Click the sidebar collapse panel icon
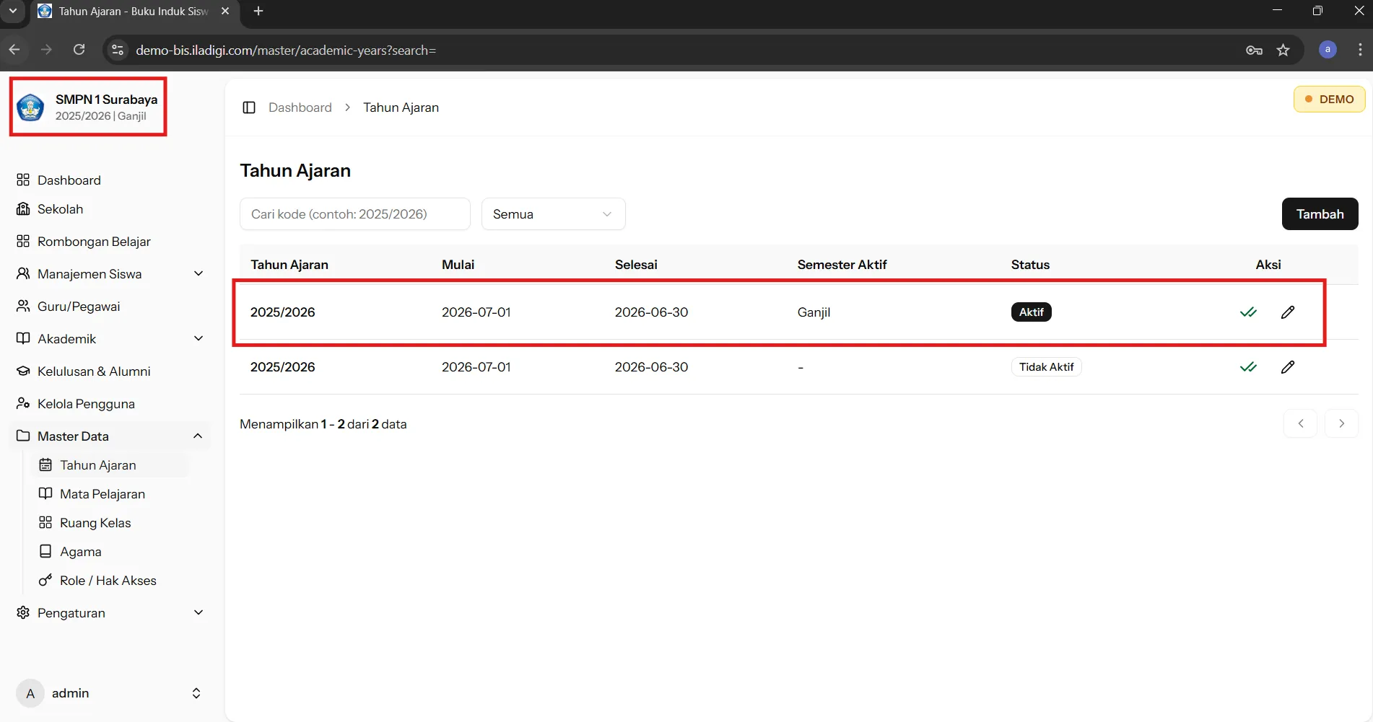 (249, 107)
